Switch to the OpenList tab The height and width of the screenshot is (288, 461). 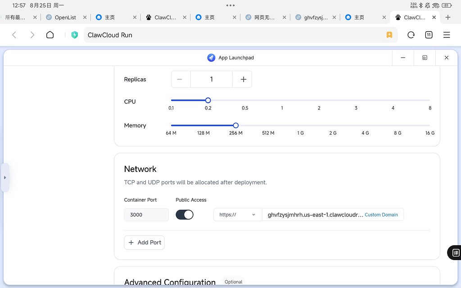click(x=65, y=18)
